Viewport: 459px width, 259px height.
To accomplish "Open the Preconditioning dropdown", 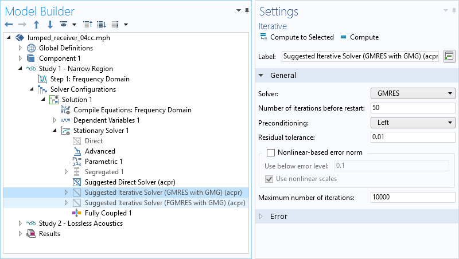I will 413,123.
